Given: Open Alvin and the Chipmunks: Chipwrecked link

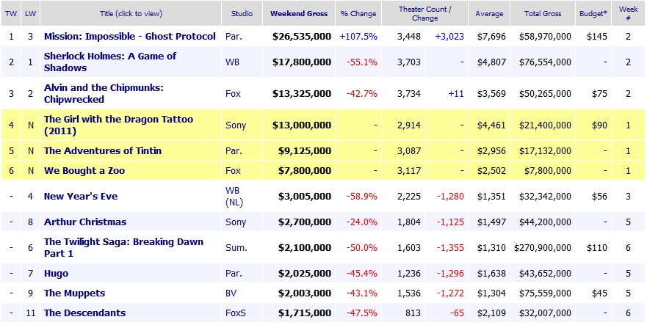Looking at the screenshot, I should tap(104, 94).
